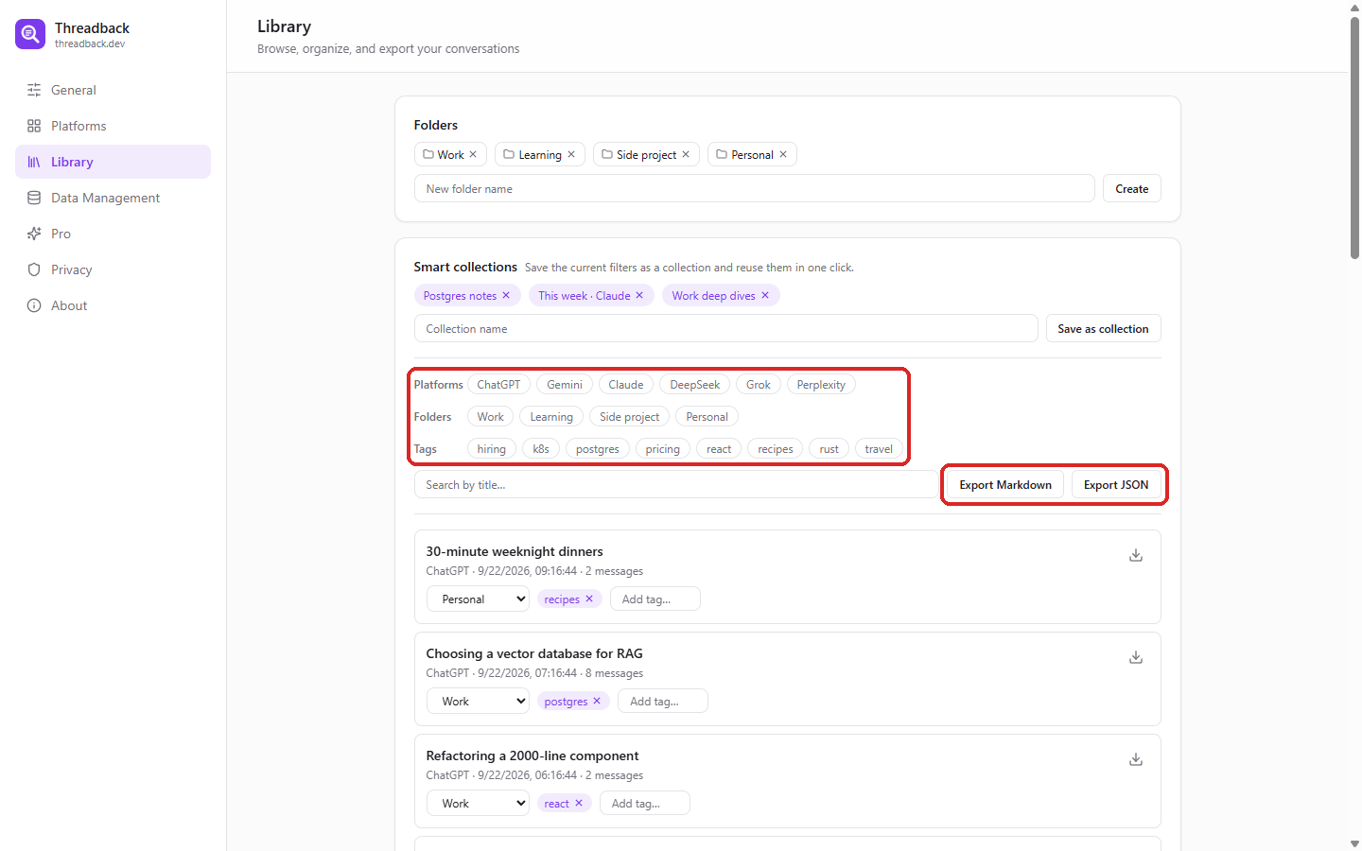Open folder dropdown for vector database conversation

(x=478, y=701)
